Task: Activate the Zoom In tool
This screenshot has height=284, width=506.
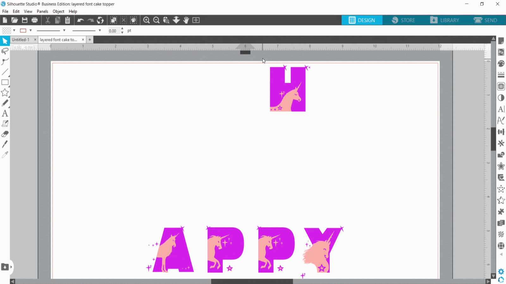Action: point(146,20)
